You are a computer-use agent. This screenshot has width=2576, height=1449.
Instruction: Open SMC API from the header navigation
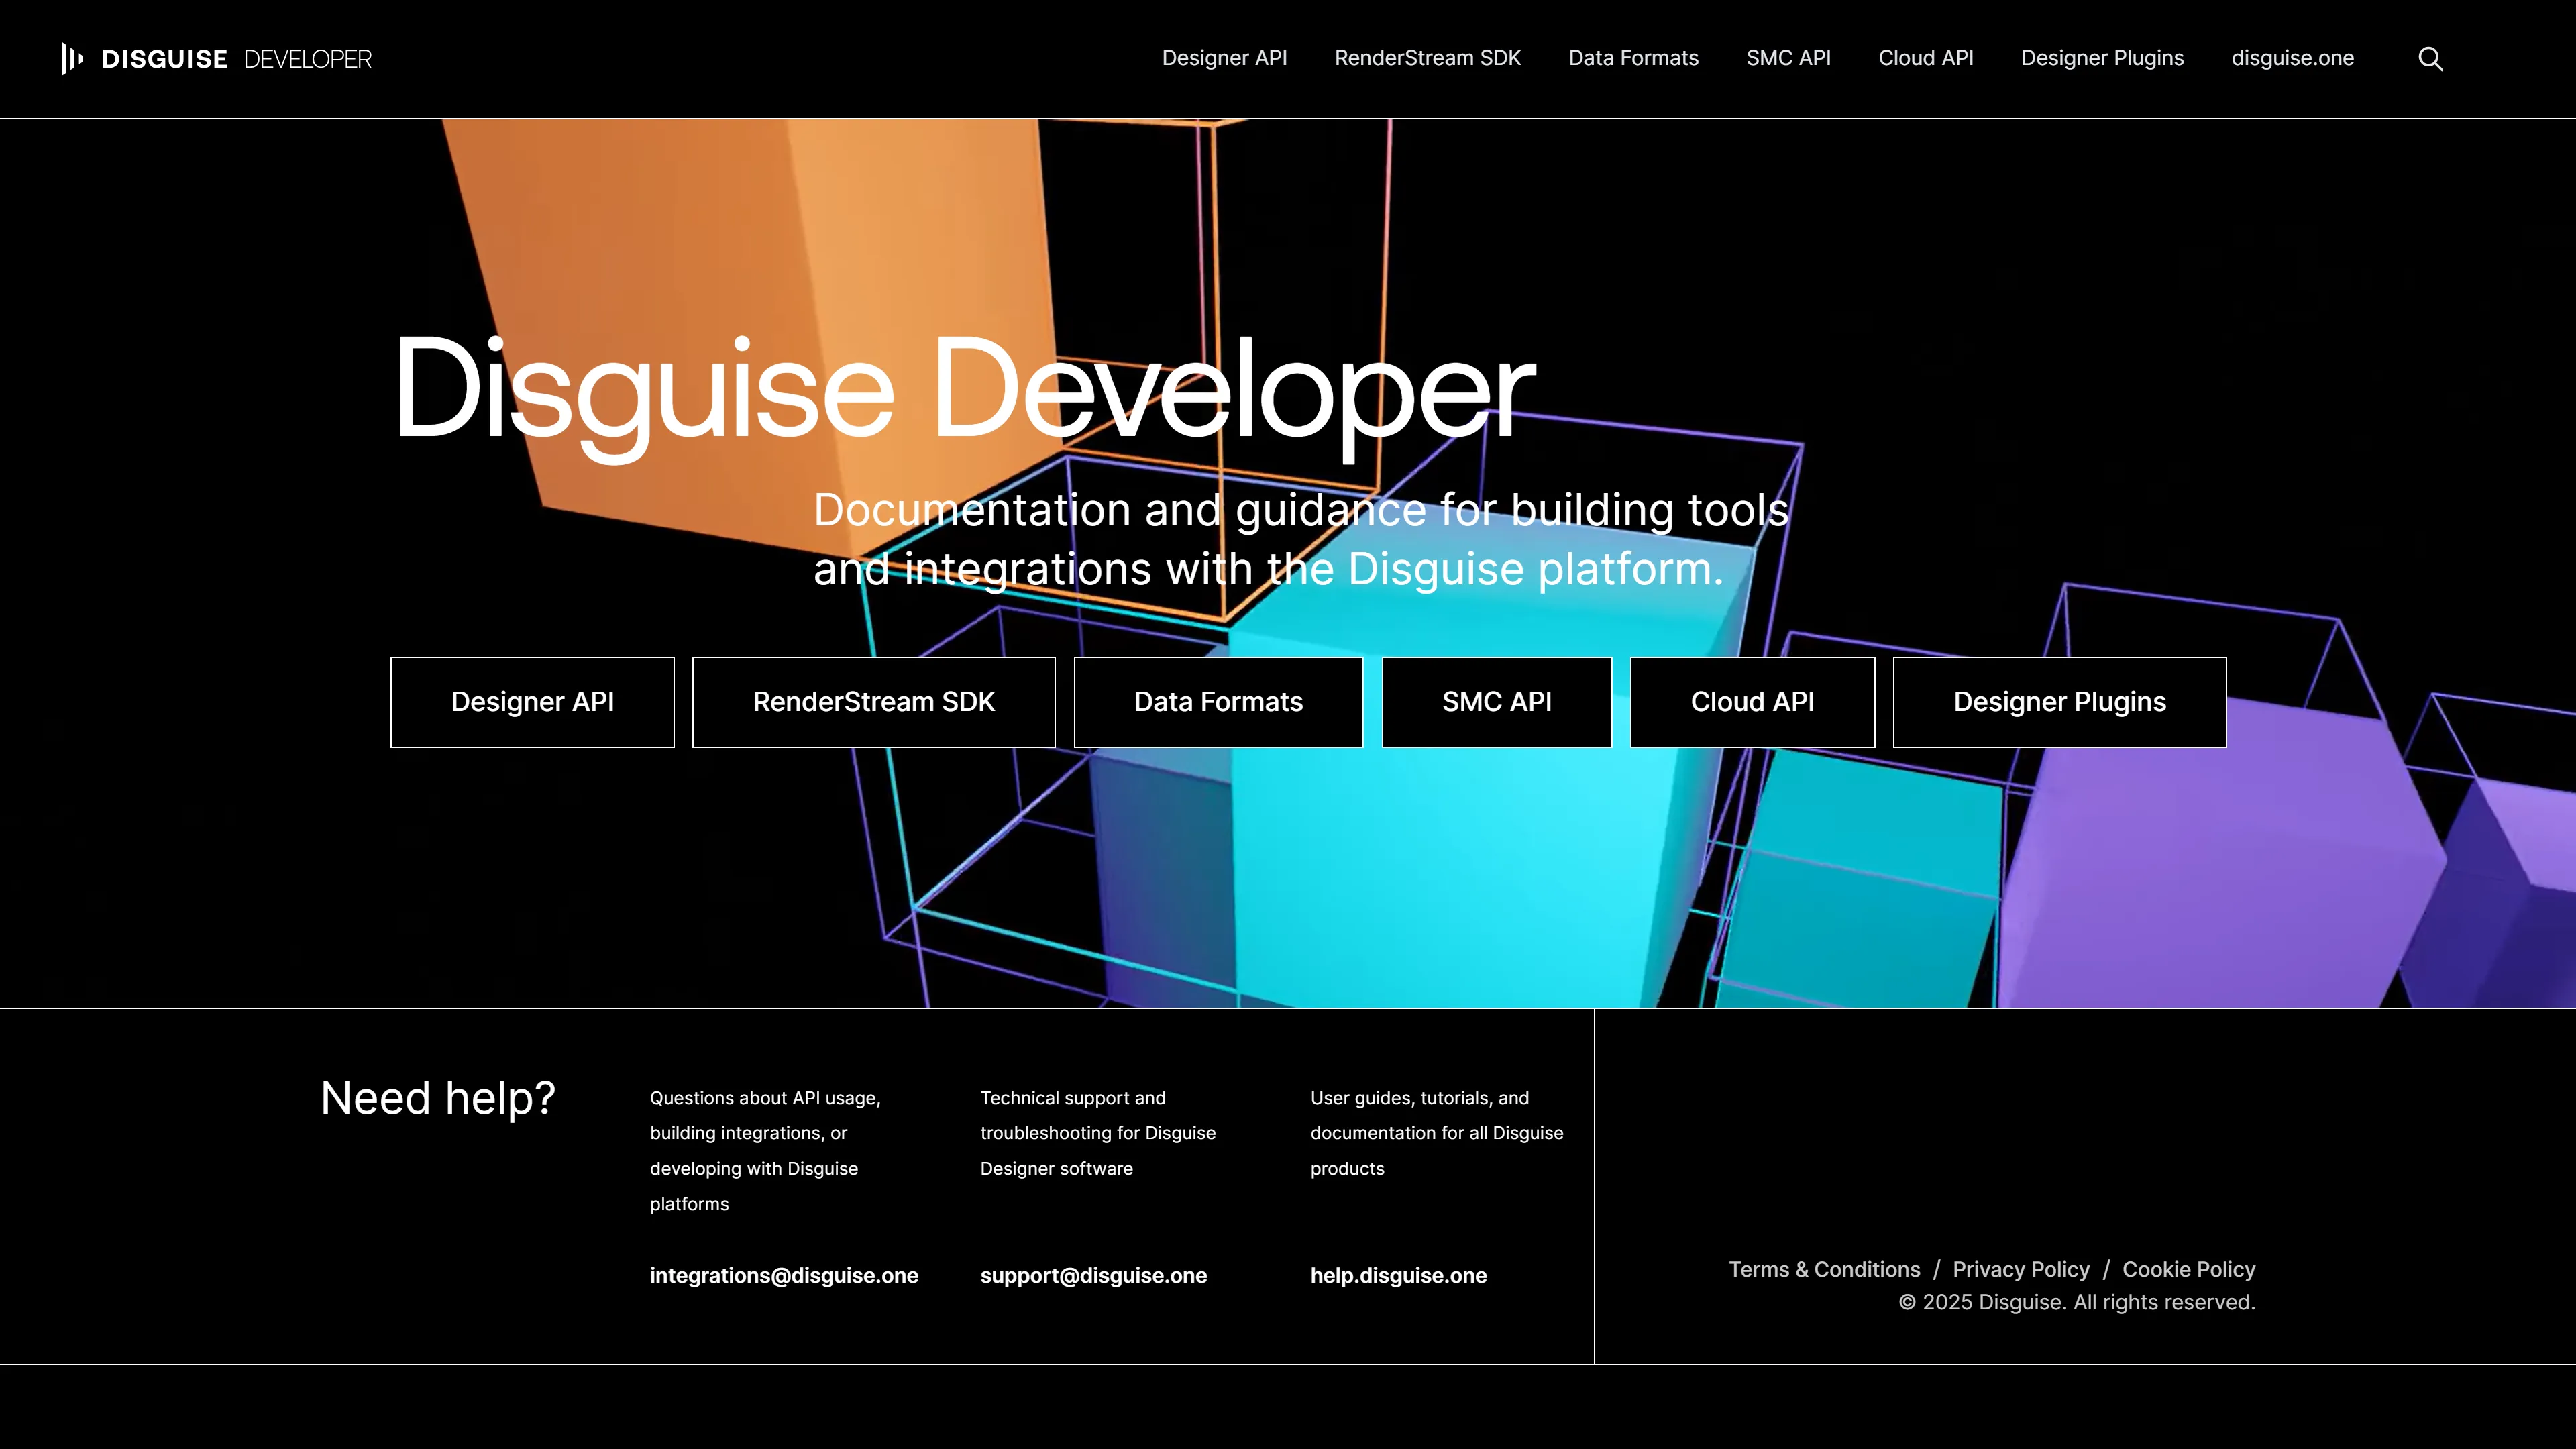1787,58
